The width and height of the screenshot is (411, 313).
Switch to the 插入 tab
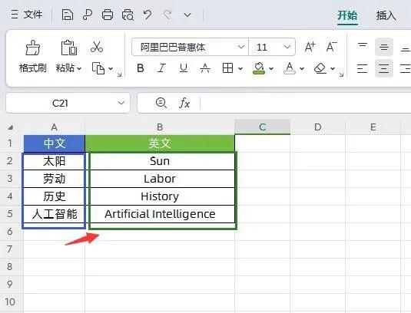click(x=386, y=15)
